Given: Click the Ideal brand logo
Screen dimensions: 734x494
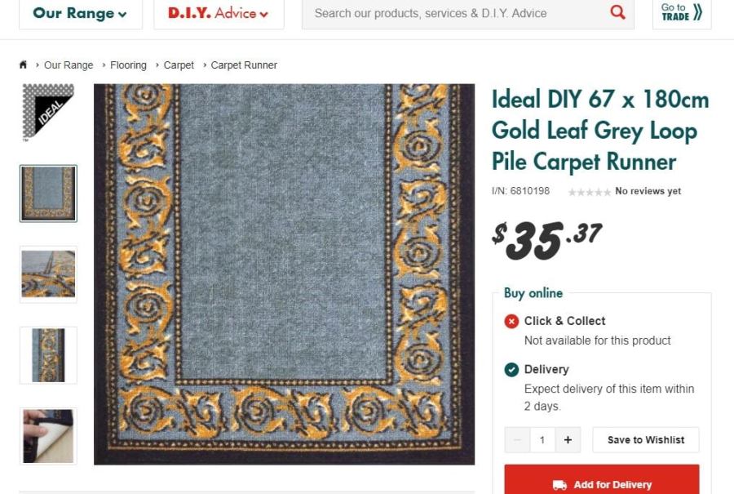Looking at the screenshot, I should [x=48, y=112].
